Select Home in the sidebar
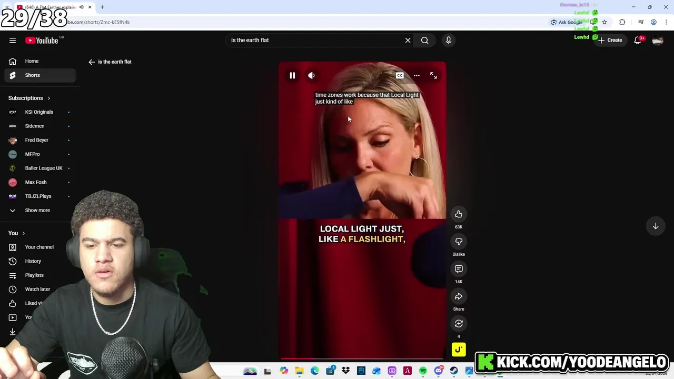Image resolution: width=674 pixels, height=379 pixels. (40, 61)
